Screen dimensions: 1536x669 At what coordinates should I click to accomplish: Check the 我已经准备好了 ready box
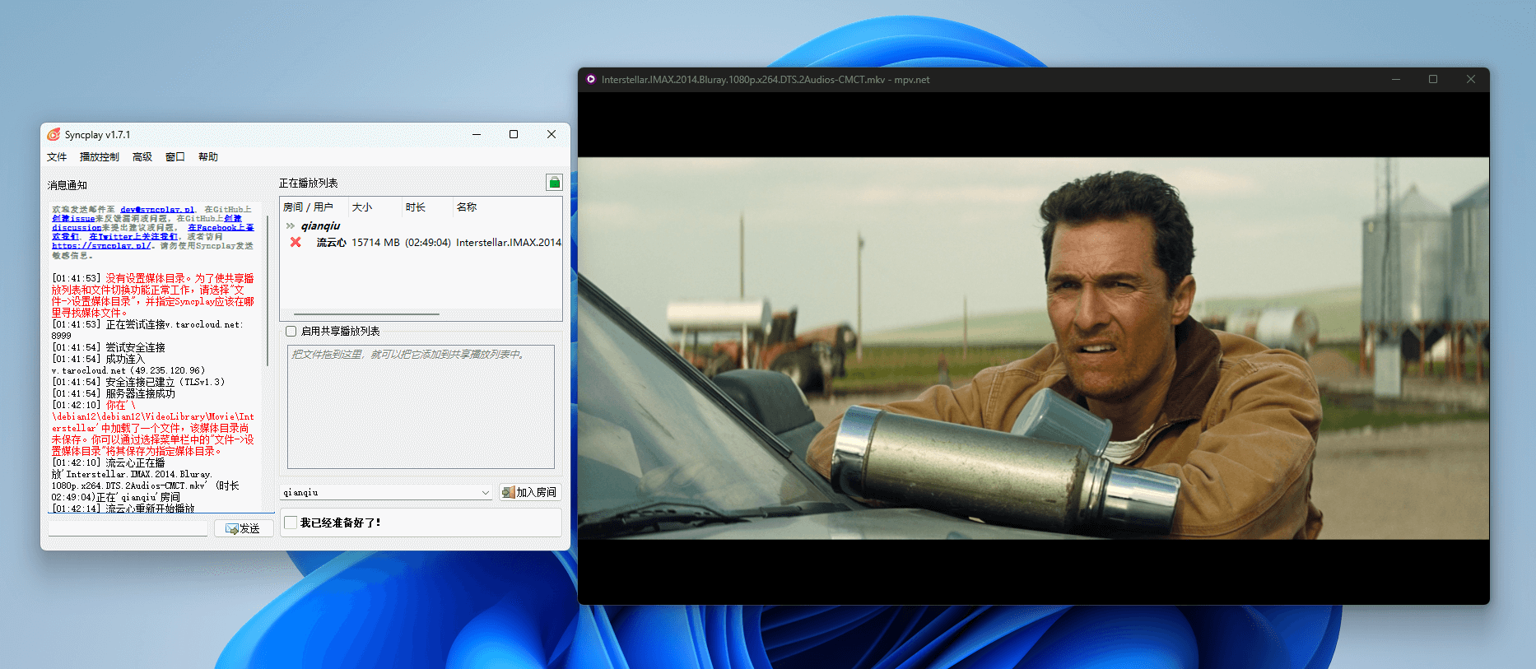291,523
